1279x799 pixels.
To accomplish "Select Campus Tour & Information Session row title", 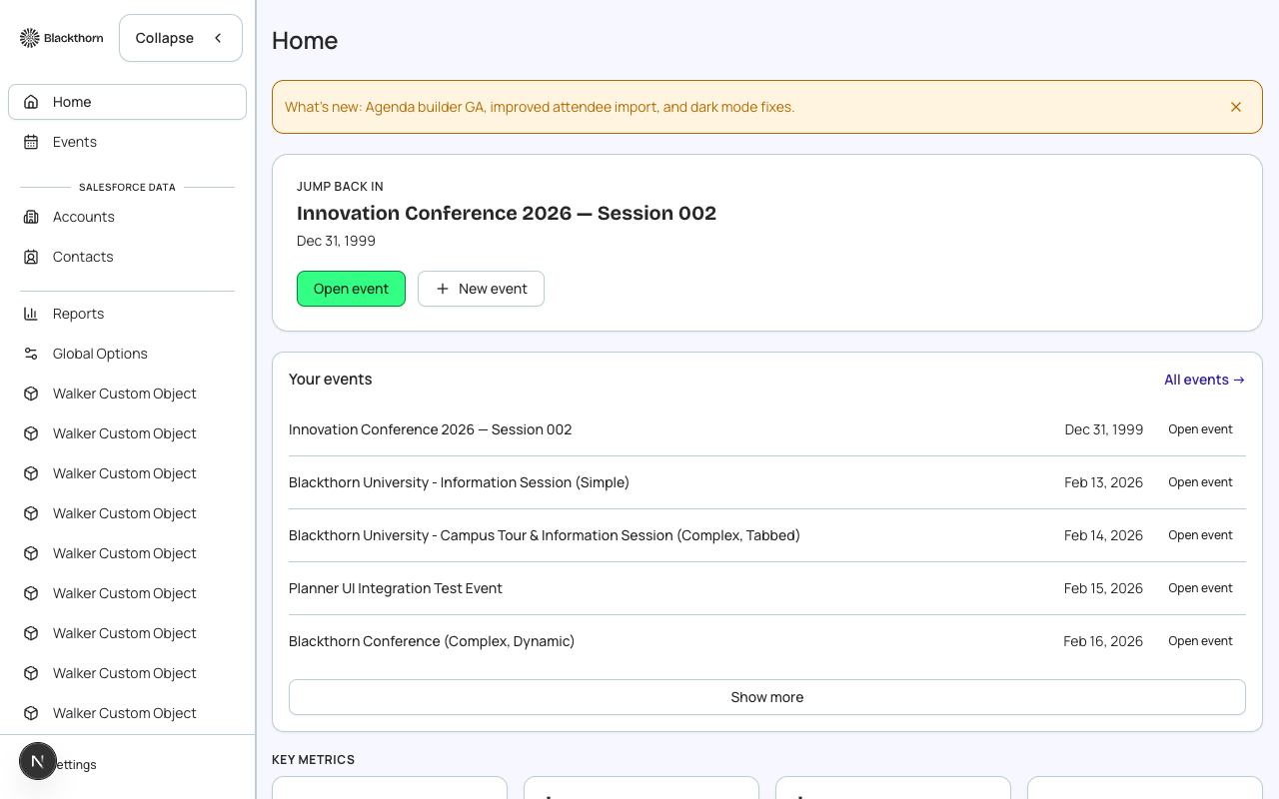I will (x=545, y=535).
